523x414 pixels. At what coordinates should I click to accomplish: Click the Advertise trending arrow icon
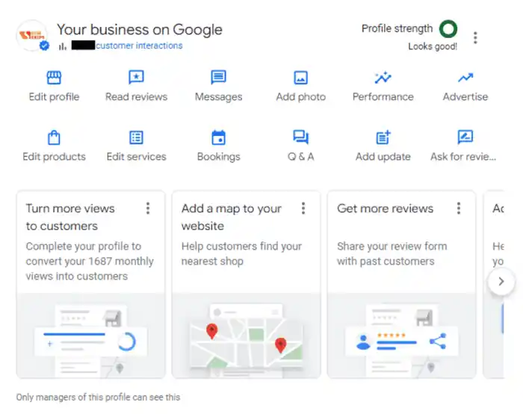coord(465,78)
